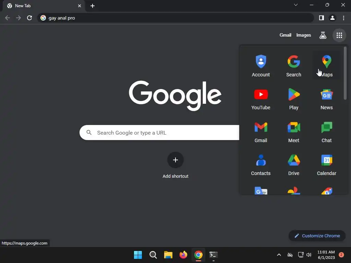
Task: Open Google Calendar app
Action: click(x=326, y=164)
